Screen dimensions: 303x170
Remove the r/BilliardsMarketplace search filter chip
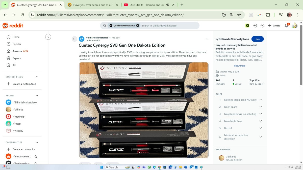138,25
